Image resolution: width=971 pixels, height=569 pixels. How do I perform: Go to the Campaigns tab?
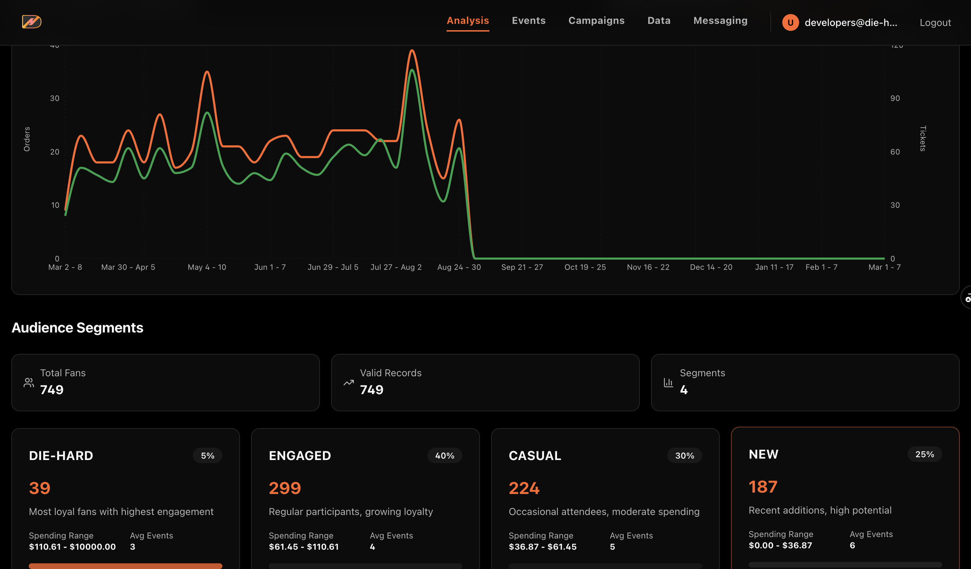tap(596, 21)
